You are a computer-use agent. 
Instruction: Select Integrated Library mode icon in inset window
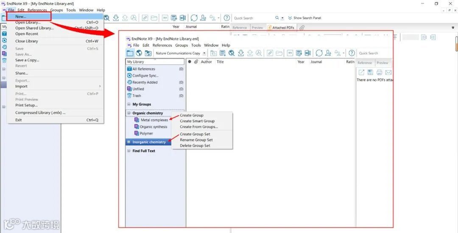coord(148,53)
